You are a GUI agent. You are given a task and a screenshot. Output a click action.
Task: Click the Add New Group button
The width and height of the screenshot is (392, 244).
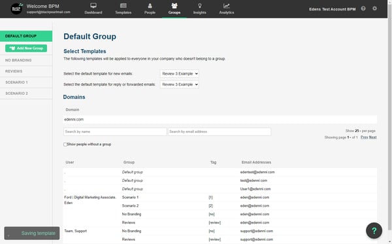(x=26, y=48)
